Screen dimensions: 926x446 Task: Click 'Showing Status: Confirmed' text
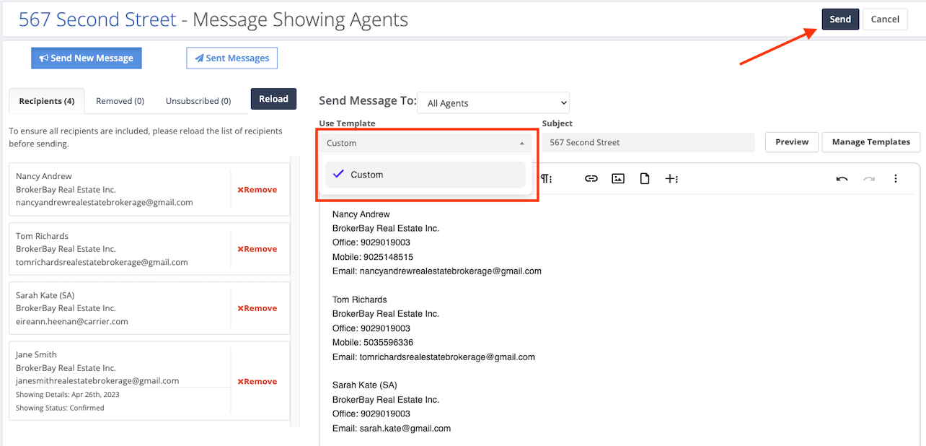point(60,408)
